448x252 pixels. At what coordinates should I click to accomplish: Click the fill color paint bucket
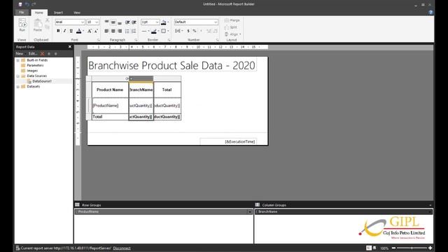(164, 22)
